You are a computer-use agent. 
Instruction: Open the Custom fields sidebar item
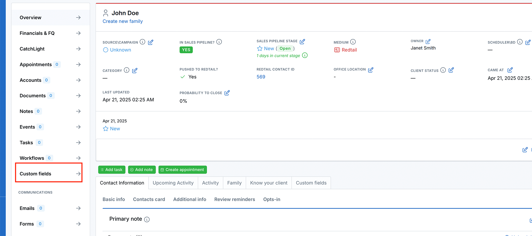coord(49,174)
